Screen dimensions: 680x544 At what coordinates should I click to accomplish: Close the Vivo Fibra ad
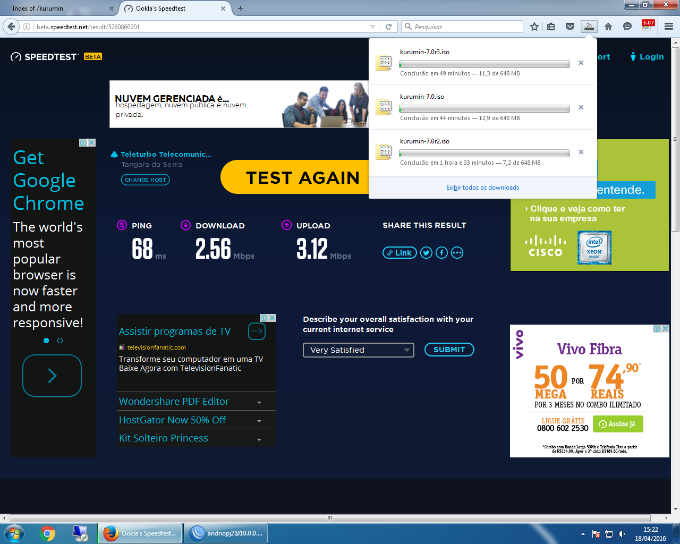click(665, 328)
